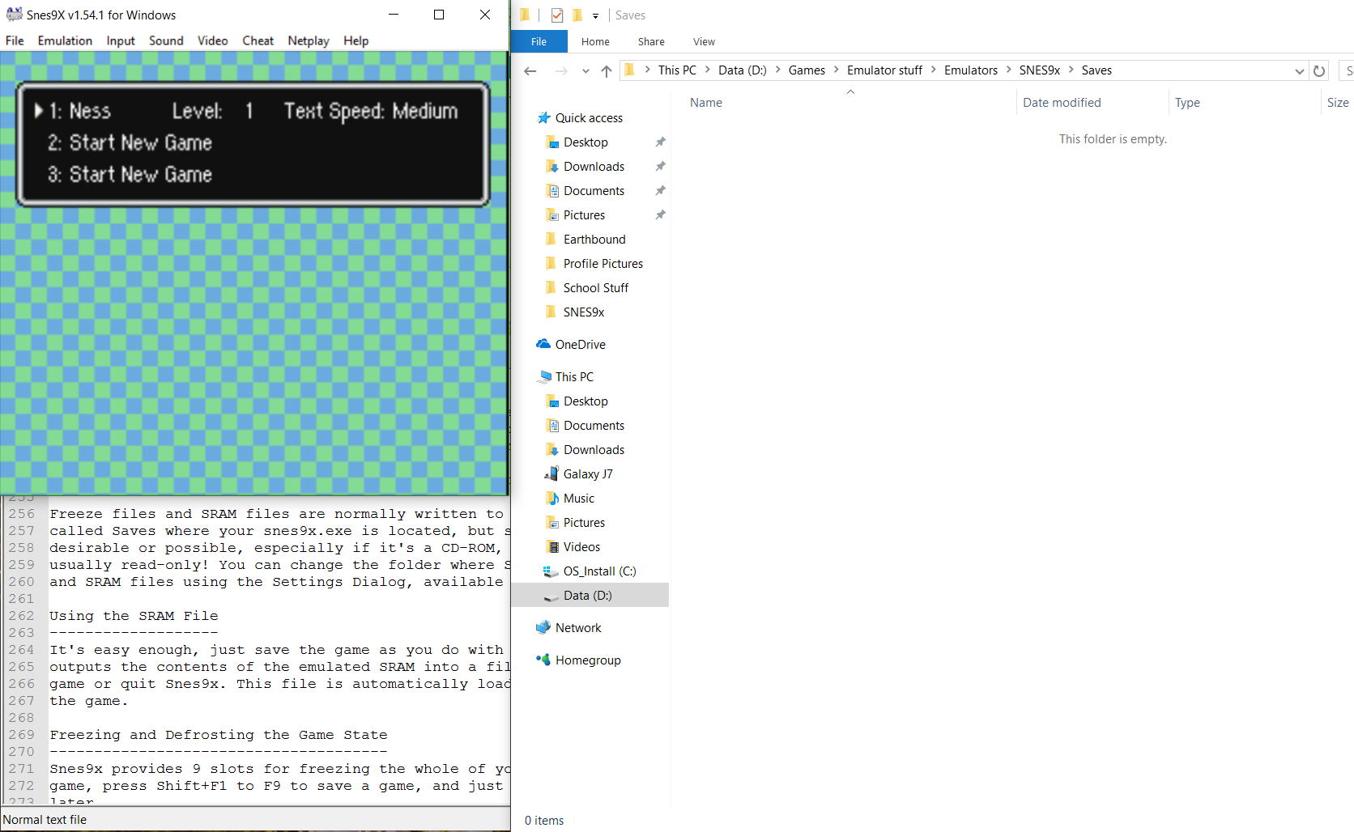Click the This PC breadcrumb in address bar

tap(677, 70)
